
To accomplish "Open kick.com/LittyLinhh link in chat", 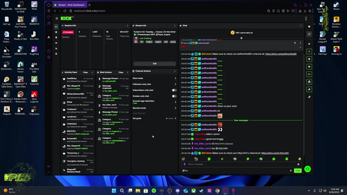I will point(275,153).
